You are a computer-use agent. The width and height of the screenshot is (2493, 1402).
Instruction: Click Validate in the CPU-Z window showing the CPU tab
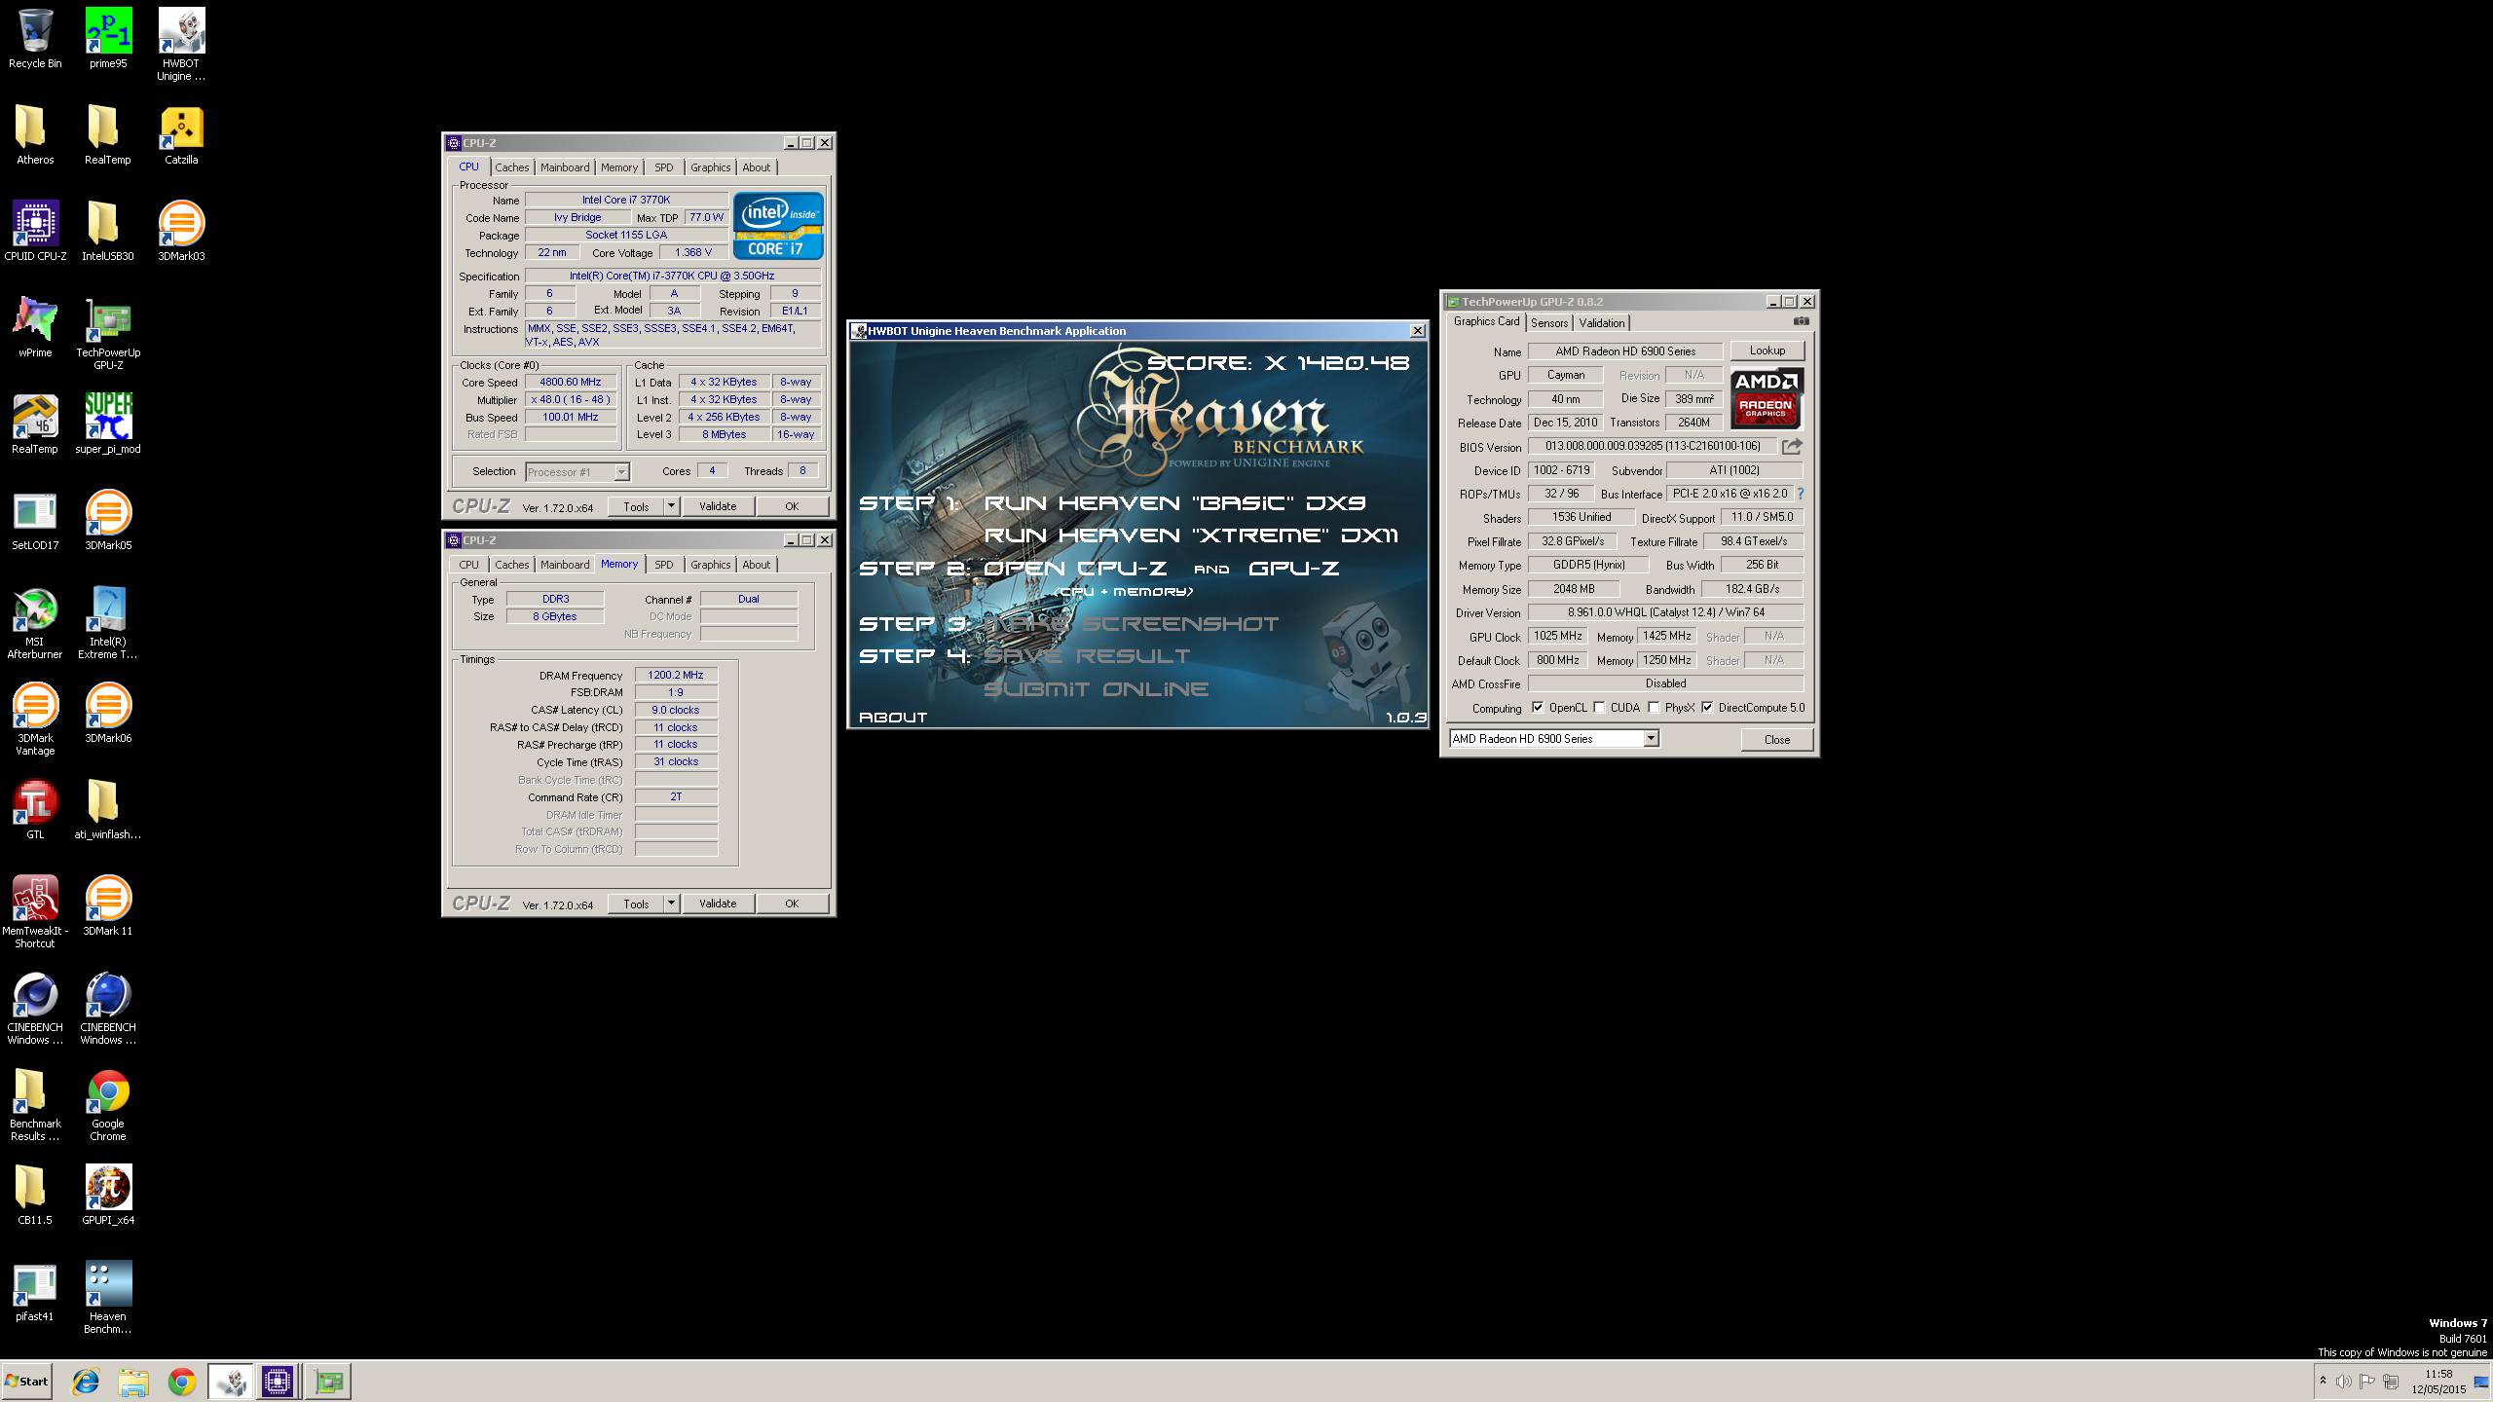click(718, 506)
